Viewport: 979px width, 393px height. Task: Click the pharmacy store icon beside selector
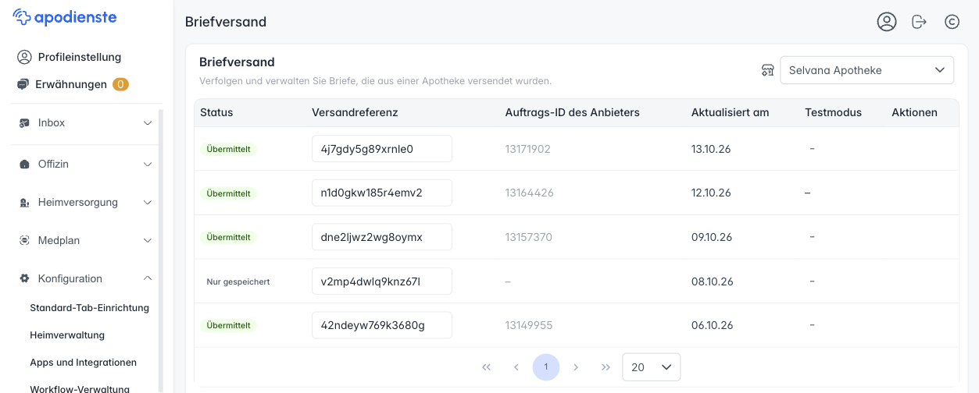767,70
